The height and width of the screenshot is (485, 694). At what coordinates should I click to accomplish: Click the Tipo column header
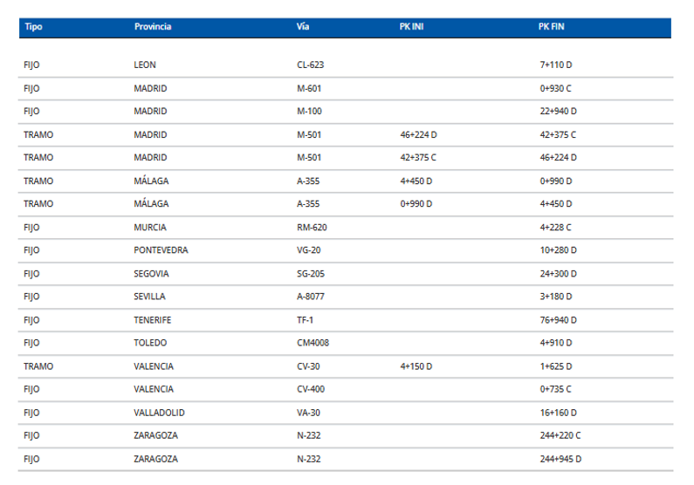33,27
